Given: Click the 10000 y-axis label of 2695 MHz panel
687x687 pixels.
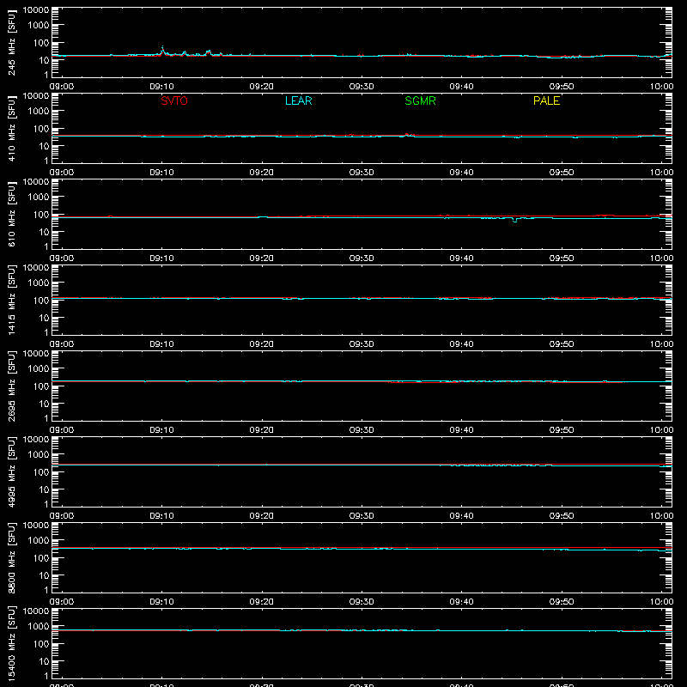Looking at the screenshot, I should coord(36,354).
